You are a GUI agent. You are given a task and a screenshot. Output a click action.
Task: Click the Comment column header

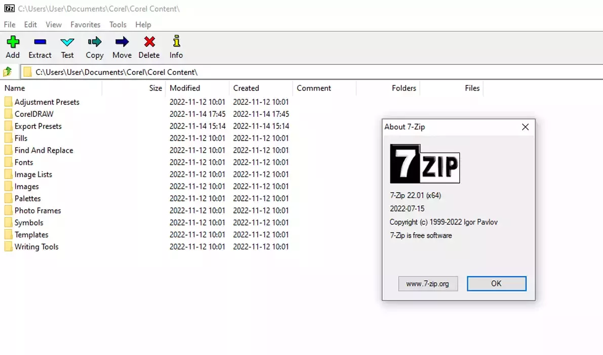[x=314, y=88]
